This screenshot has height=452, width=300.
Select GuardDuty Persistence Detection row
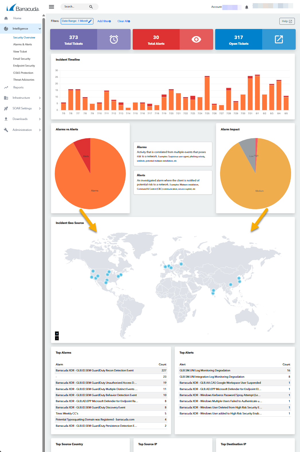click(111, 426)
